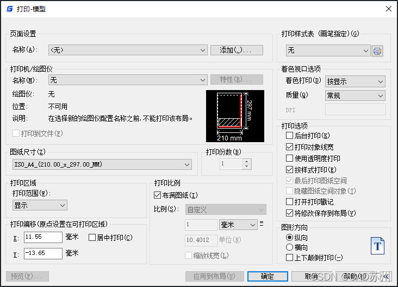Enable 居中打印 checkbox
The width and height of the screenshot is (398, 287).
click(x=92, y=237)
